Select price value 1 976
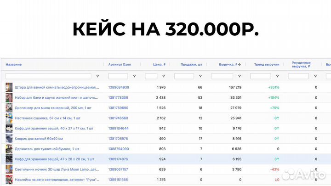Screen dimensions: 331x186 (161, 87)
